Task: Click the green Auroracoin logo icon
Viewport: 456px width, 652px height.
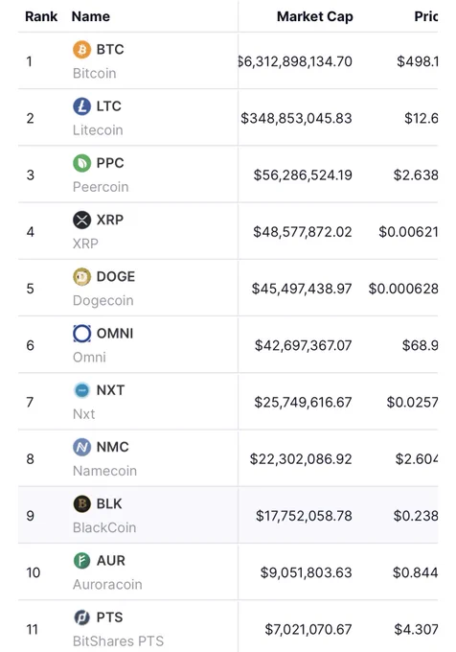Action: 81,561
